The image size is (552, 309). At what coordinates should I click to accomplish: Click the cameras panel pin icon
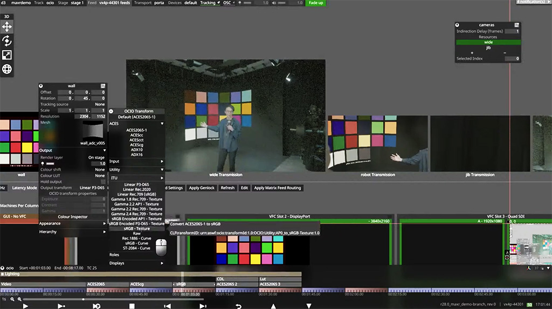[x=457, y=25]
